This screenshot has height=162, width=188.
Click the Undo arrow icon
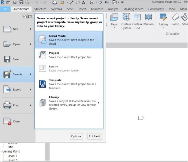coord(37,2)
